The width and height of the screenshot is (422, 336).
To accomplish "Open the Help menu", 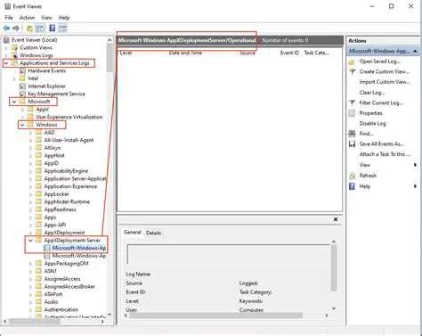I will click(x=64, y=18).
